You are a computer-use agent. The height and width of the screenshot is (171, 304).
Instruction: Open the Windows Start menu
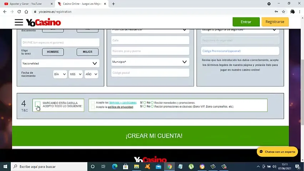tap(5, 166)
